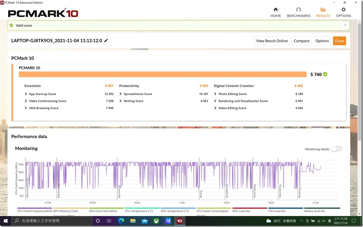This screenshot has width=363, height=227.
Task: Open the Xbox app in taskbar
Action: point(156,221)
